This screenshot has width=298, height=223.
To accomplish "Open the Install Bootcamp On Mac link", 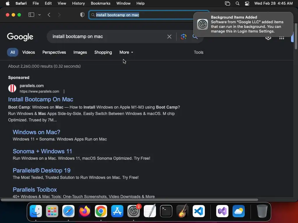I will click(41, 99).
